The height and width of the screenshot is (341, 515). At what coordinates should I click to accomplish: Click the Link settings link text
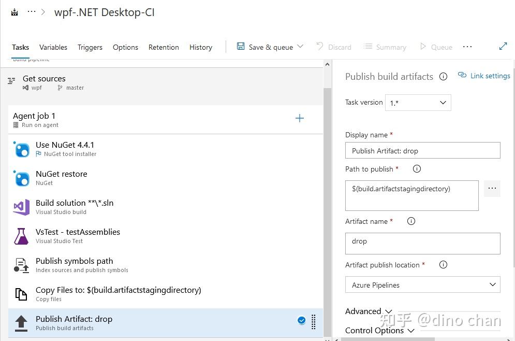(490, 76)
